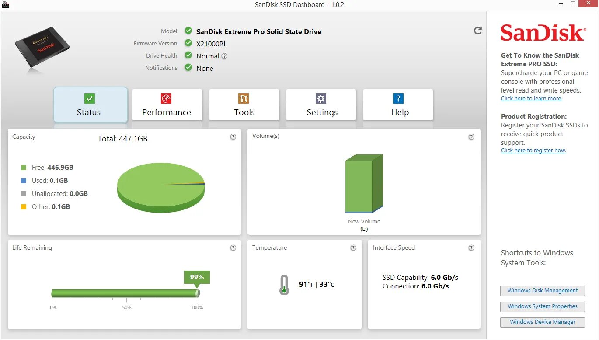This screenshot has height=340, width=599.
Task: Click the 'Click here to register now' link
Action: (533, 151)
